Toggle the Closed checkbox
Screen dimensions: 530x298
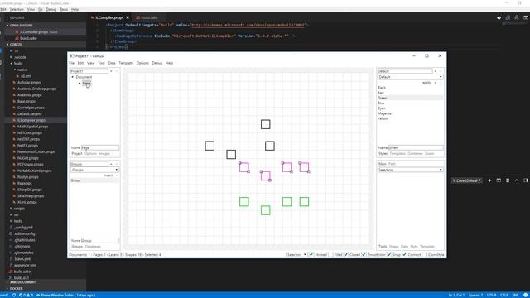(x=346, y=254)
